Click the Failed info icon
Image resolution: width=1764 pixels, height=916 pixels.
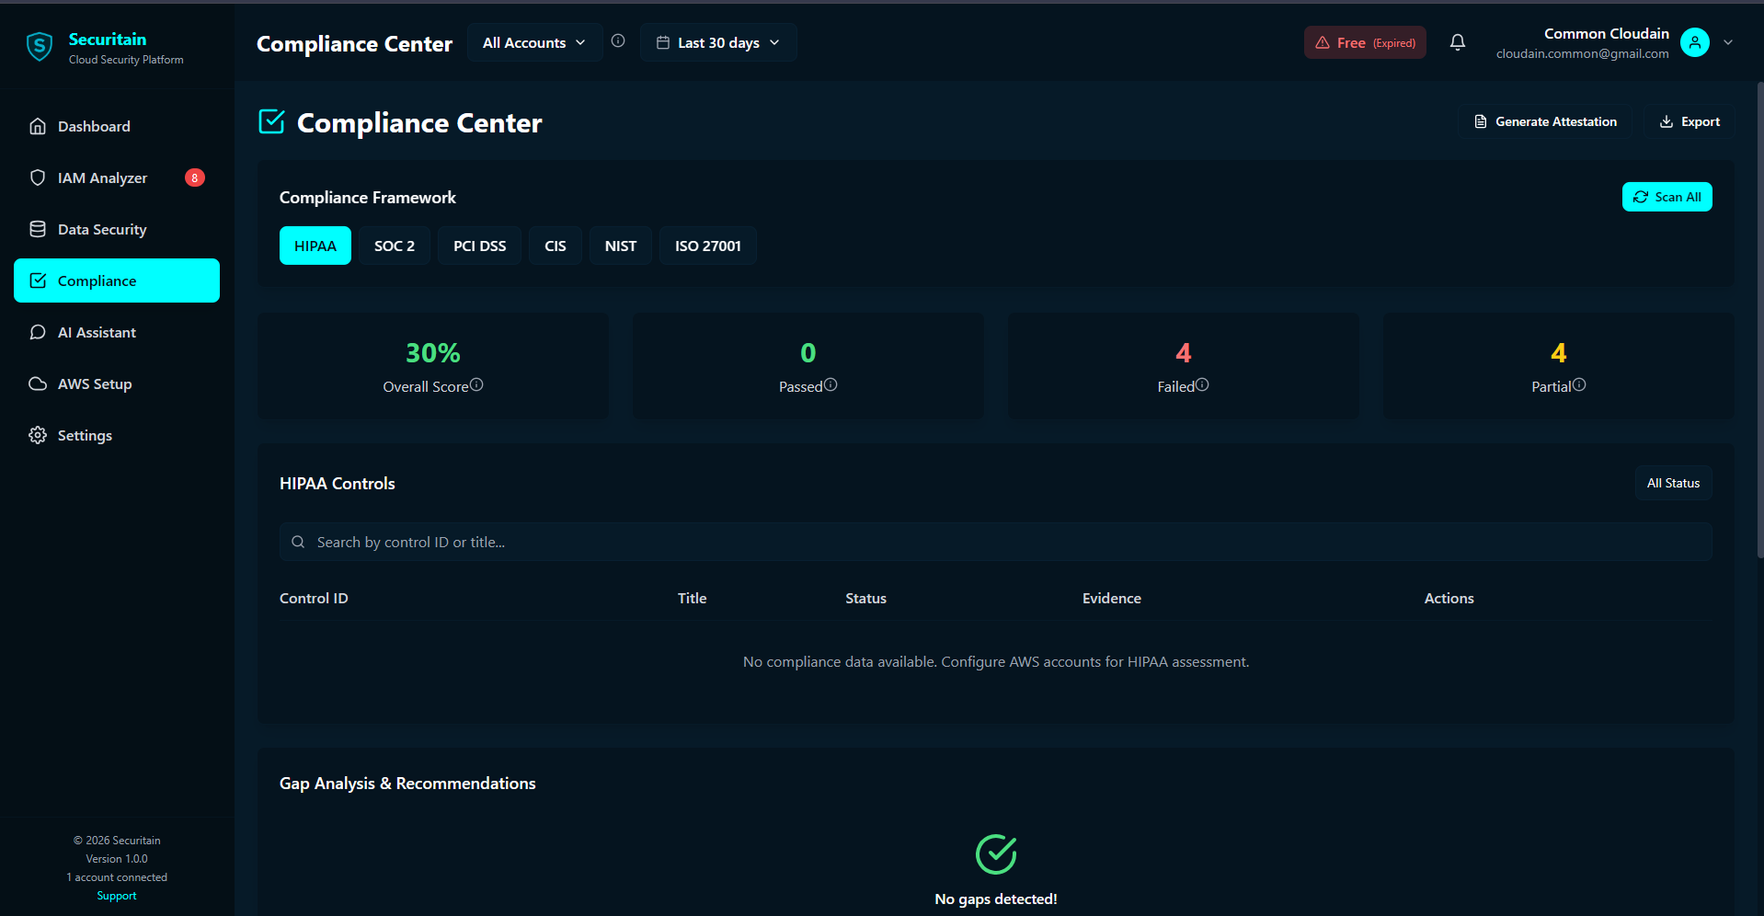click(x=1202, y=384)
